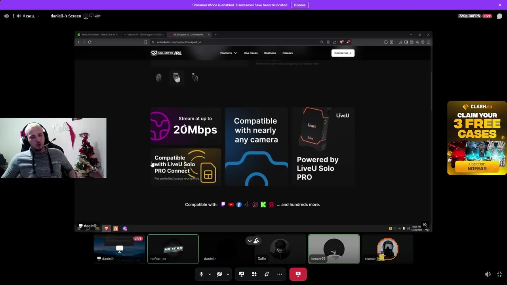Screen dimensions: 507x285
Task: Open the three-dot options beside stream volume
Action: [x=13, y=16]
